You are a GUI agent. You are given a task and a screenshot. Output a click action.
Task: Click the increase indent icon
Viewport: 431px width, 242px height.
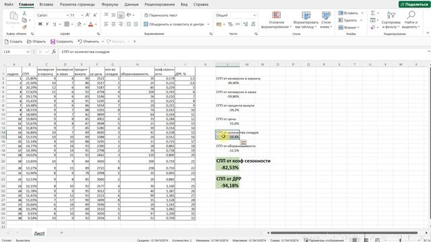(136, 24)
